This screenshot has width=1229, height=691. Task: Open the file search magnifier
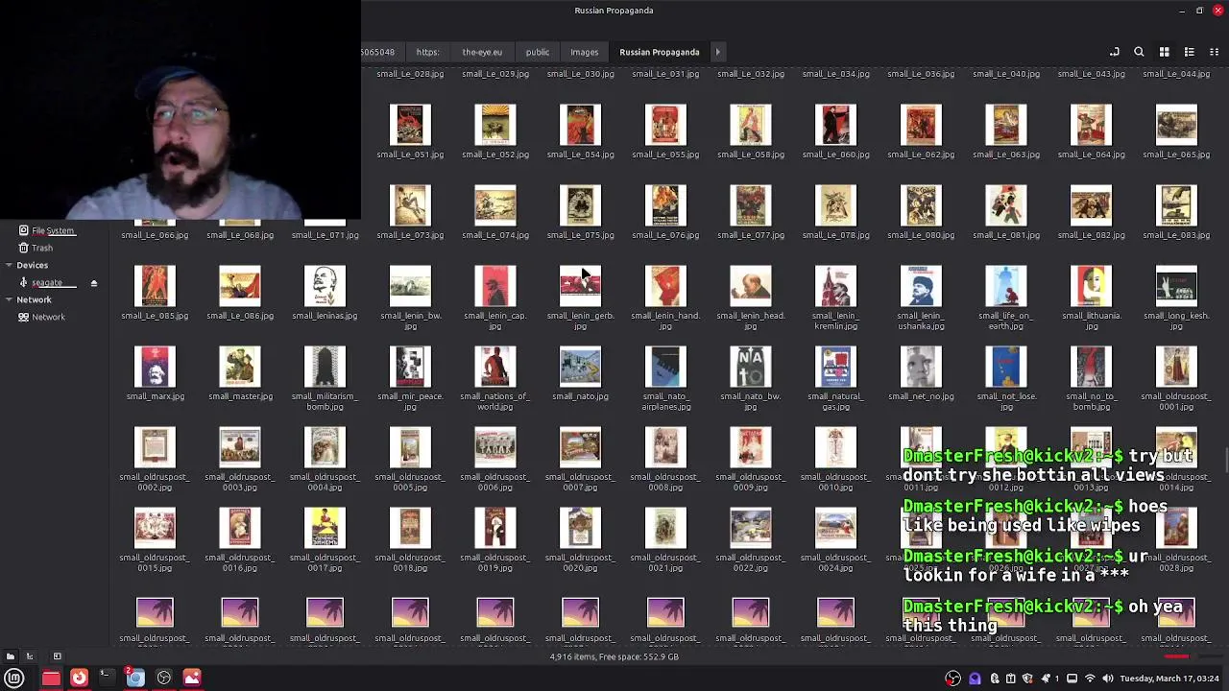coord(1139,52)
